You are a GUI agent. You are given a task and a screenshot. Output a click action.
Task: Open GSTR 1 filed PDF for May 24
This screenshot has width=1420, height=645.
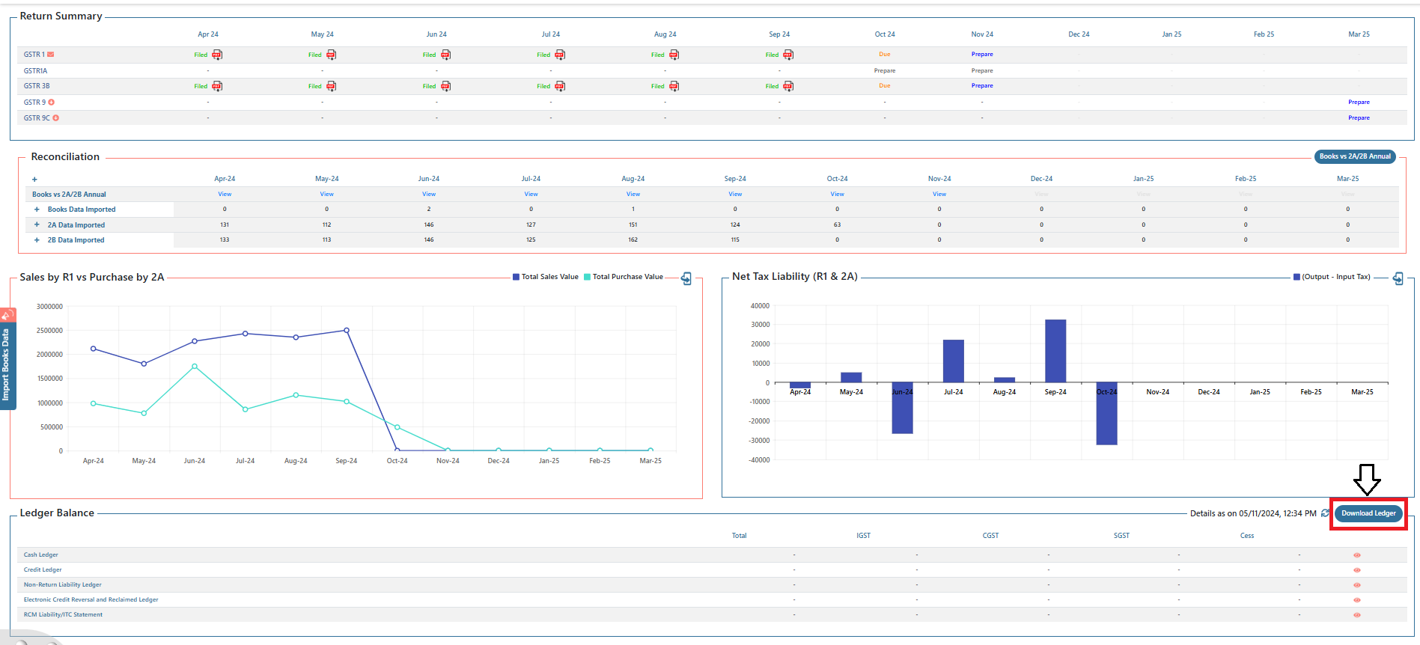[x=331, y=55]
